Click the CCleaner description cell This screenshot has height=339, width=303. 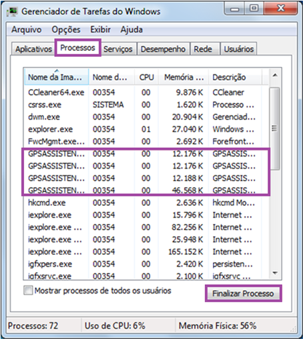pyautogui.click(x=228, y=92)
